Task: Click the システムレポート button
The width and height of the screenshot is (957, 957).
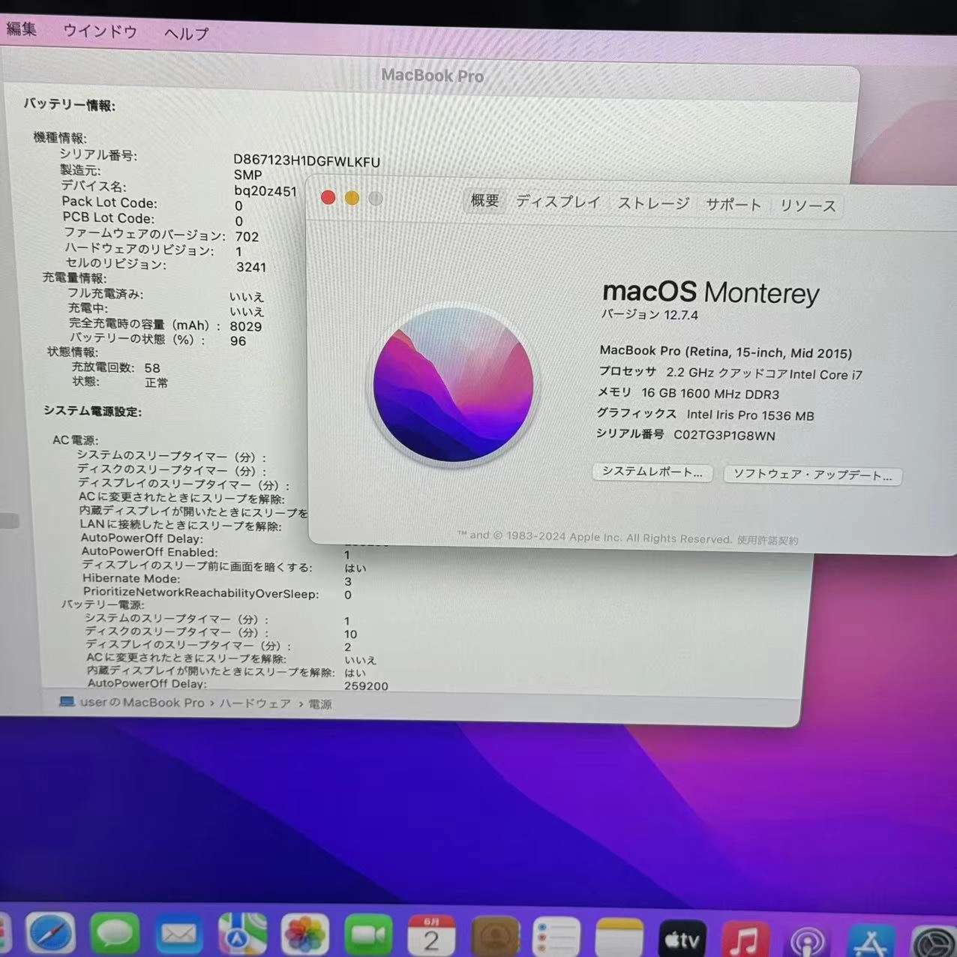Action: coord(652,472)
